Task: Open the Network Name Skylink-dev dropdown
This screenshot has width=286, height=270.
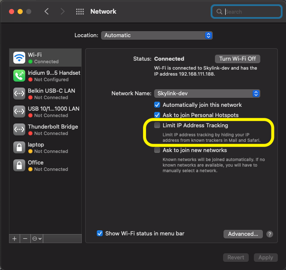Action: point(207,94)
